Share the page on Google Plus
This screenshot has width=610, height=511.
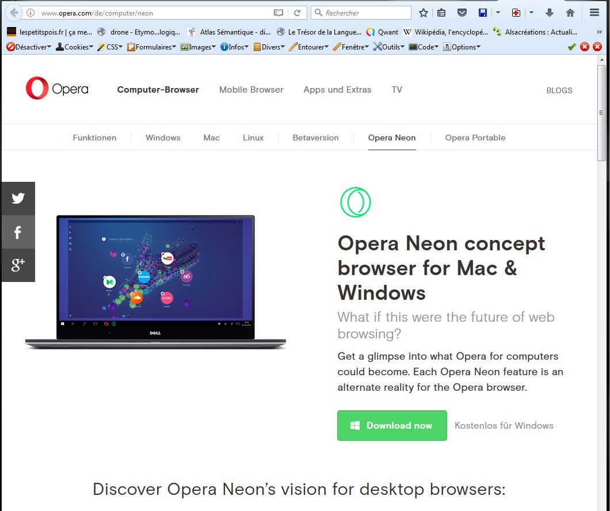coord(18,265)
